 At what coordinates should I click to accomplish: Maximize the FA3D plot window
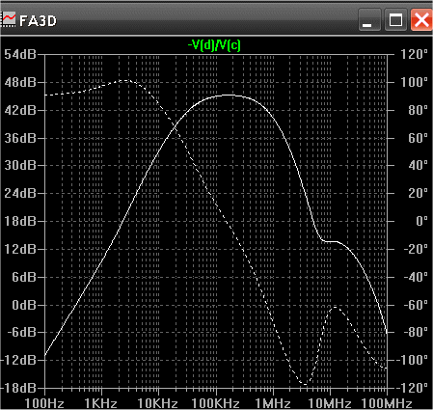tap(395, 20)
